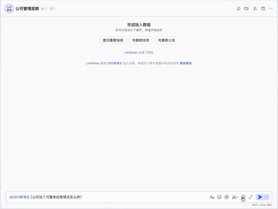Click the 完善群公告 button
Viewport: 278px width, 209px height.
(x=166, y=40)
